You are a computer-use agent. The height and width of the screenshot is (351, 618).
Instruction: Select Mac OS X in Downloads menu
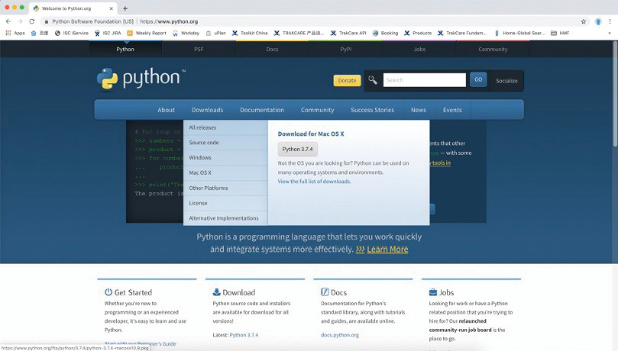point(225,172)
